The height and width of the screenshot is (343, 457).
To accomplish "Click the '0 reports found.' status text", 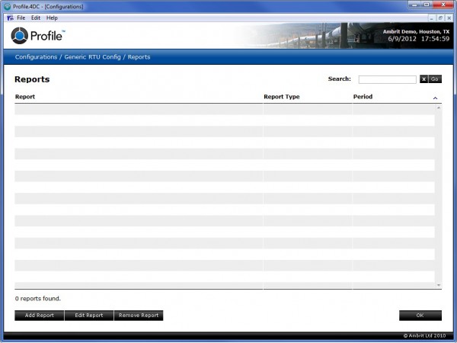I will pyautogui.click(x=38, y=298).
